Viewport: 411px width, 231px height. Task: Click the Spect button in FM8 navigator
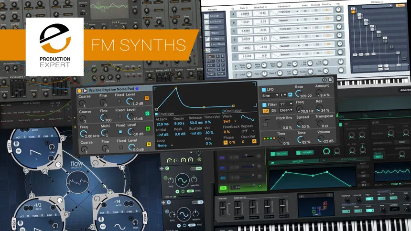coord(211,74)
